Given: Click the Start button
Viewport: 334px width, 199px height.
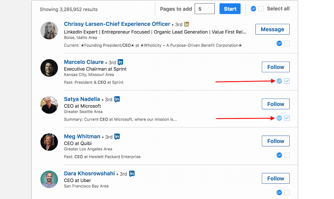Looking at the screenshot, I should 230,9.
